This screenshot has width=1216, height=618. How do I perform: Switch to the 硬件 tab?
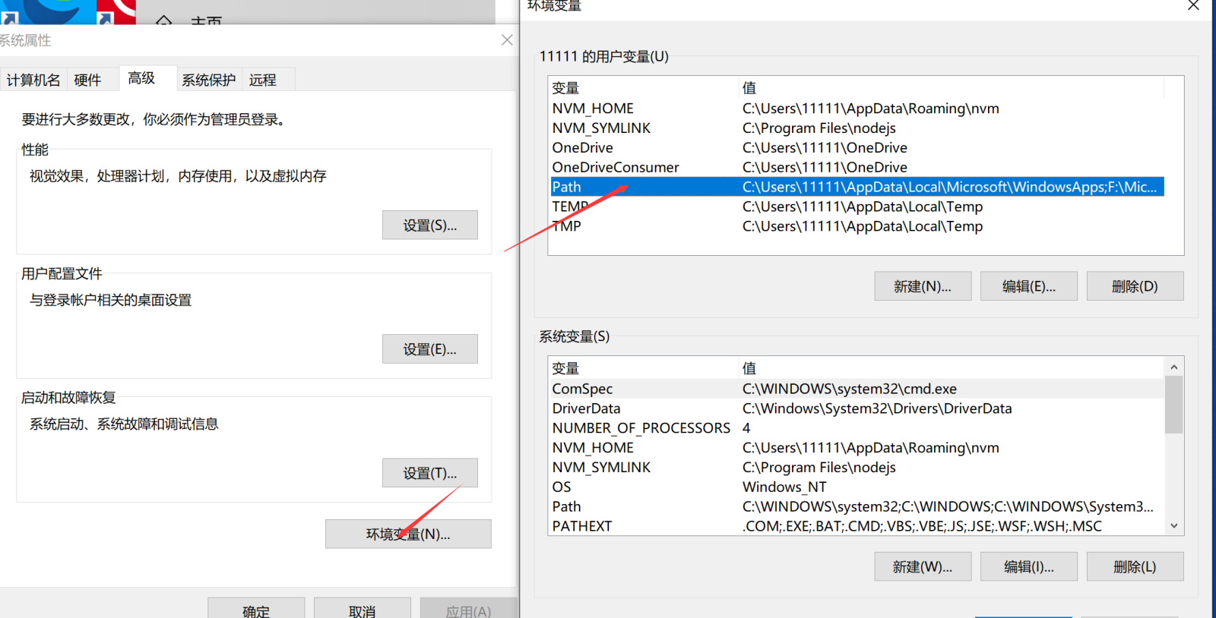(x=88, y=80)
